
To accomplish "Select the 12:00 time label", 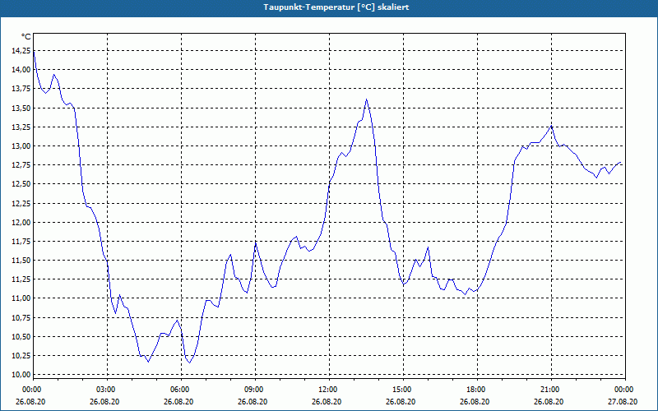I will tap(329, 390).
